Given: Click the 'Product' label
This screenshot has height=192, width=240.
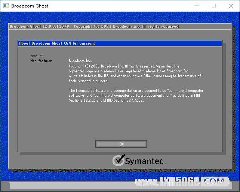Looking at the screenshot, I should pyautogui.click(x=36, y=55).
